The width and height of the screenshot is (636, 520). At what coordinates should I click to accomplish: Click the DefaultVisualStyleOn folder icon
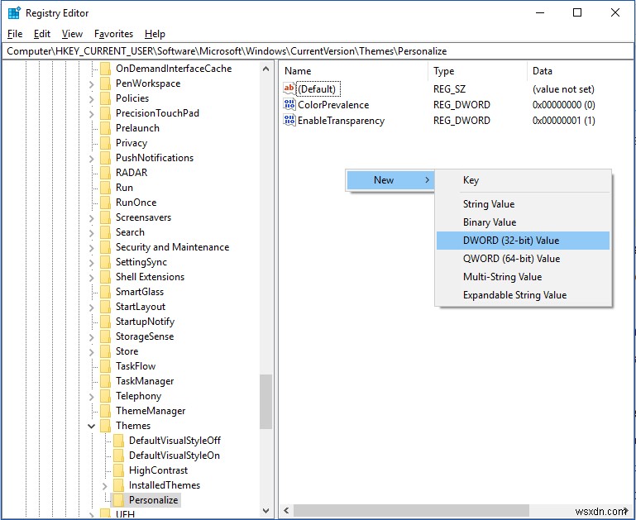[118, 456]
